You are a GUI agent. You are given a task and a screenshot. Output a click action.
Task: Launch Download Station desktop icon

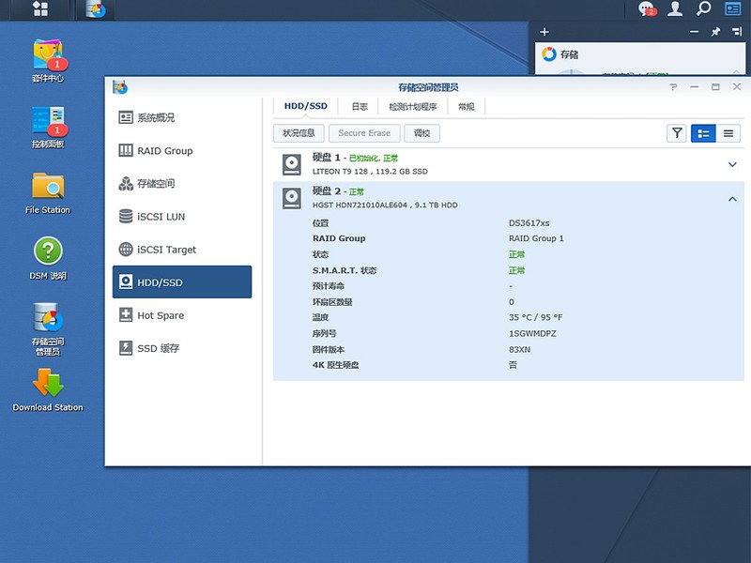click(48, 390)
